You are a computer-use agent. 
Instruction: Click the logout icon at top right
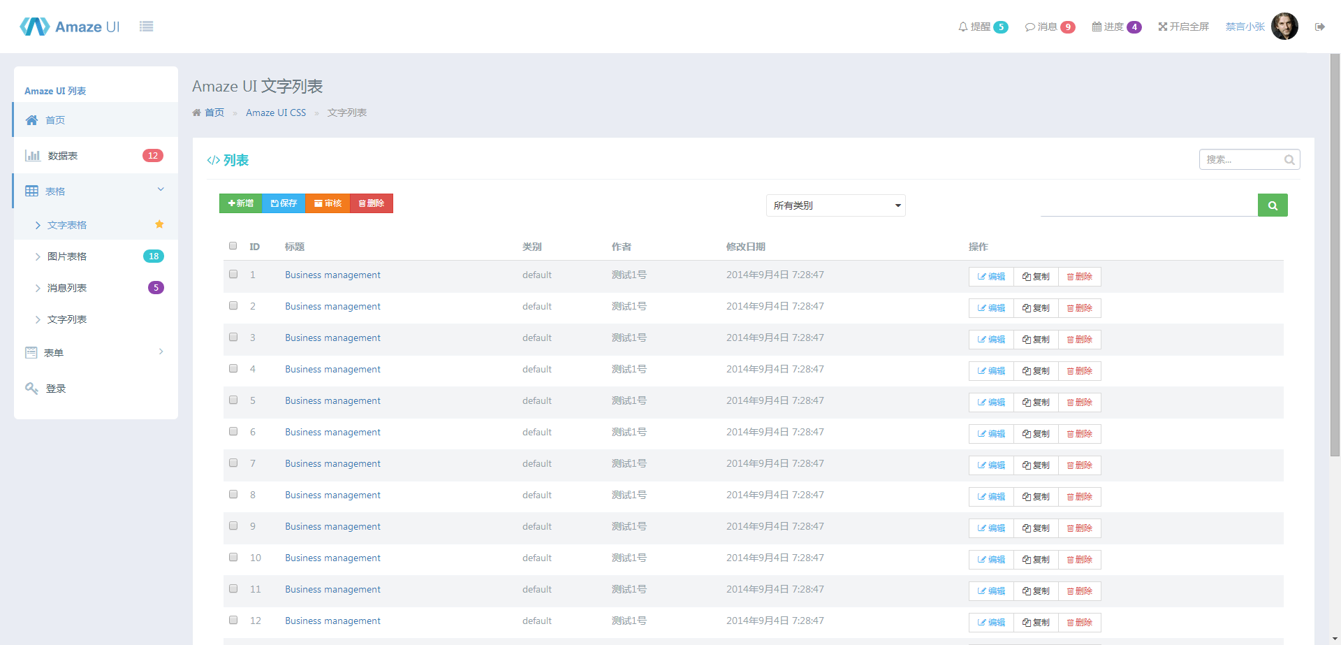pos(1319,27)
